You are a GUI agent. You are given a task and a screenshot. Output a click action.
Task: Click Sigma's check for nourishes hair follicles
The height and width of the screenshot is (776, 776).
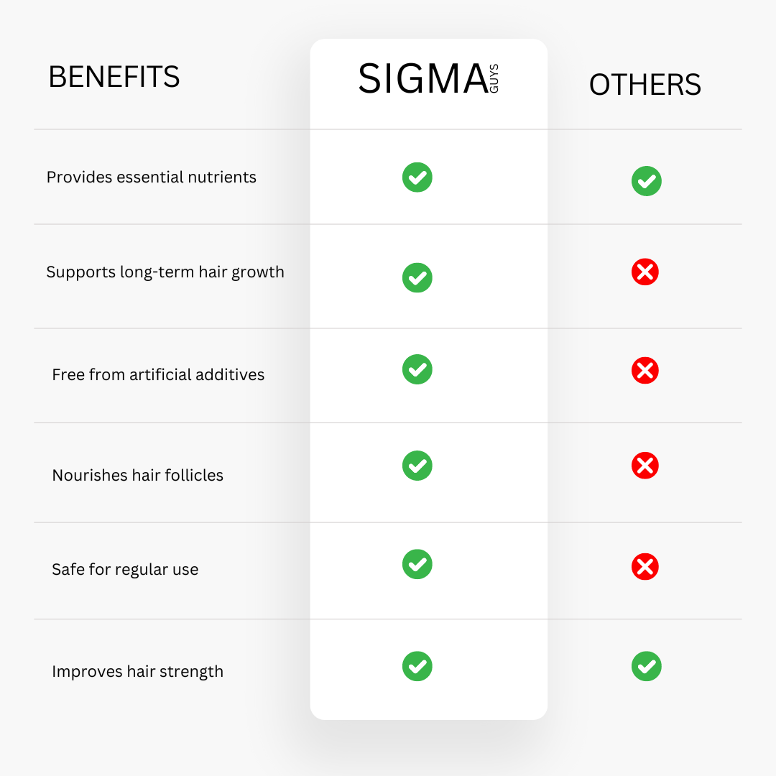pyautogui.click(x=417, y=466)
